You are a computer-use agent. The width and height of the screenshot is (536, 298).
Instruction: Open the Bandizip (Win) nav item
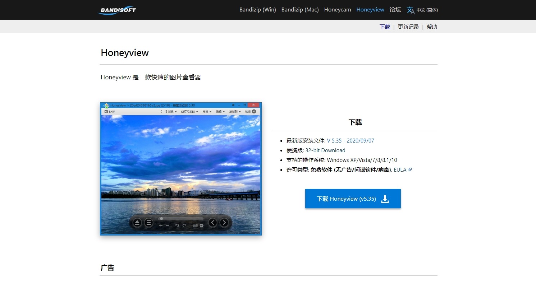257,10
